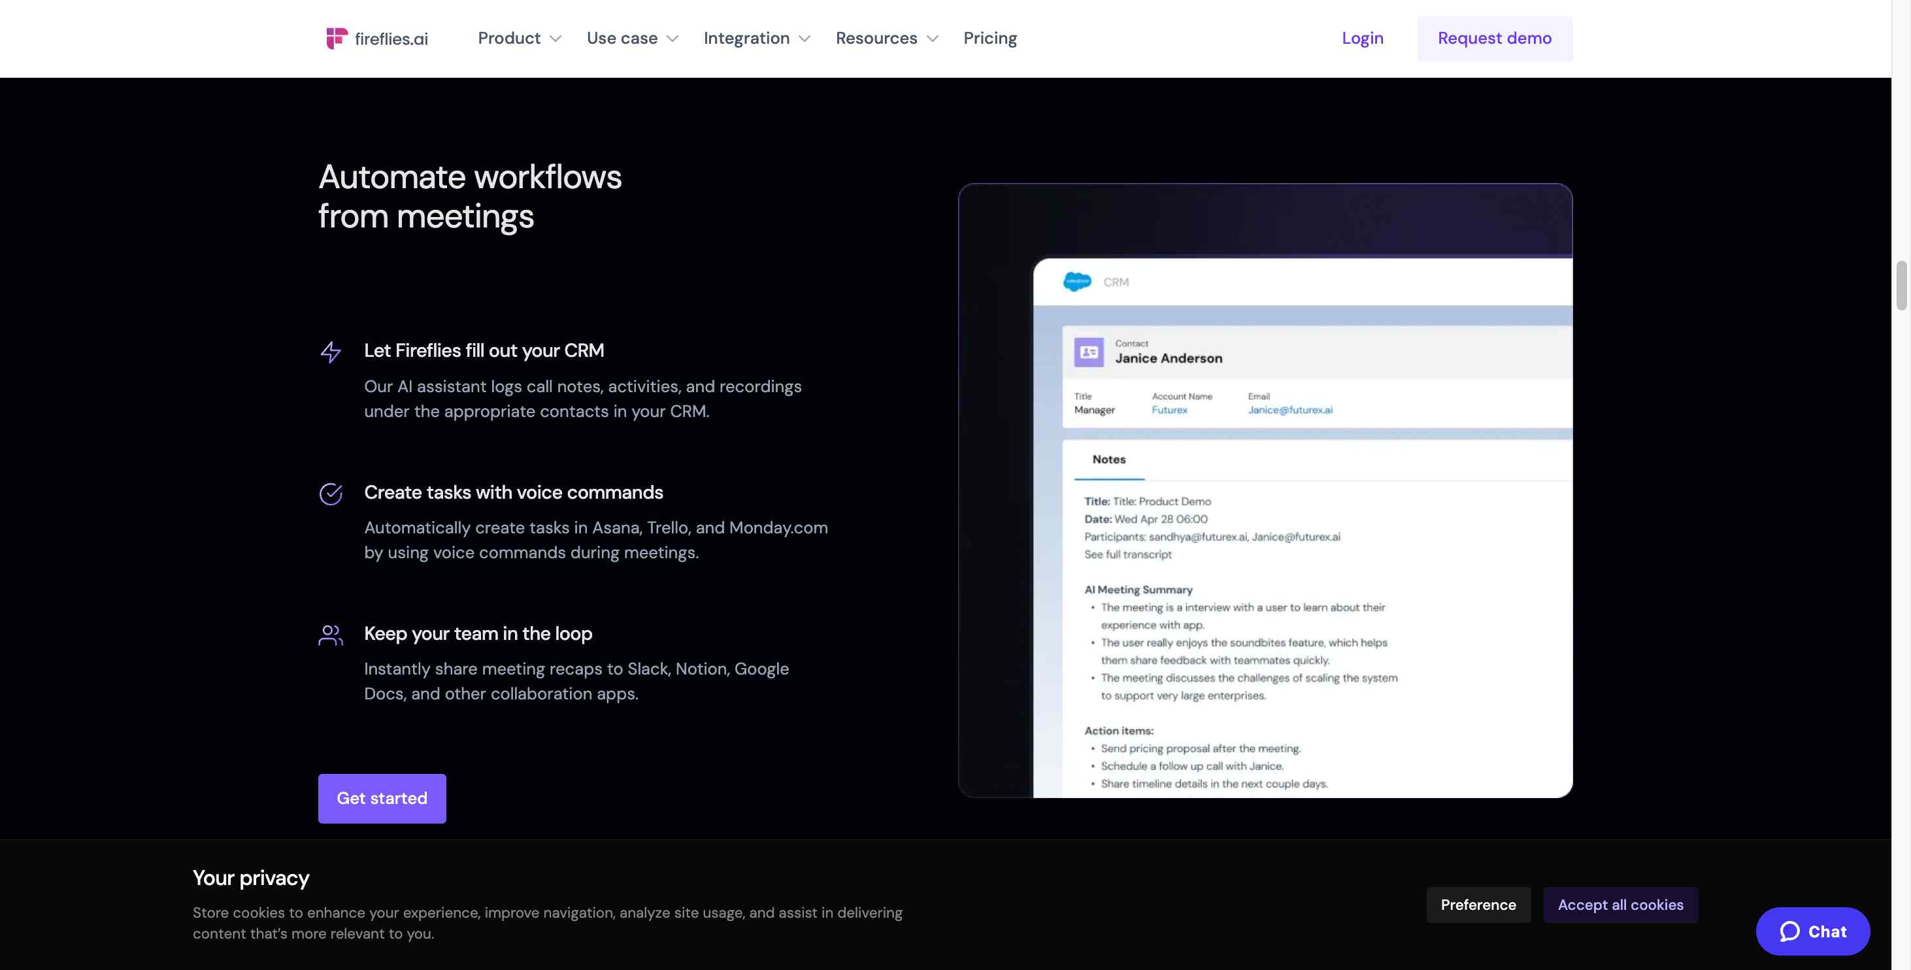Click the 'Title: Product Demo' line

click(1148, 502)
